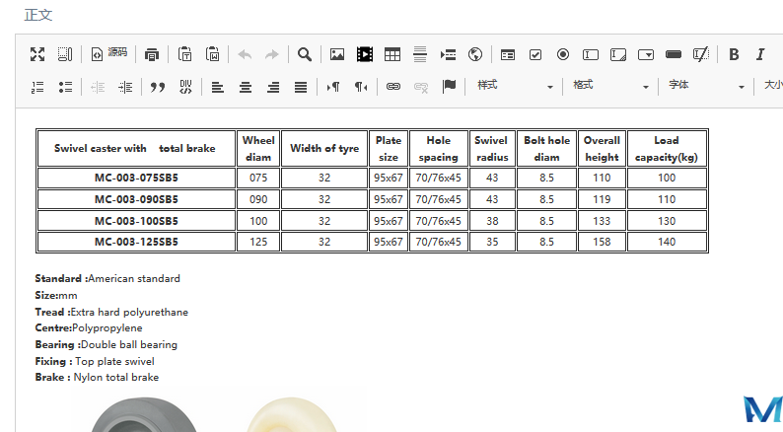Insert a table with the table icon
Viewport: 783px width, 432px height.
coord(392,54)
